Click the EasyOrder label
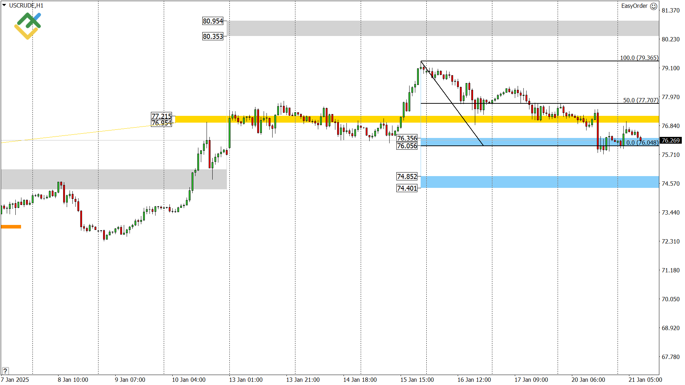The width and height of the screenshot is (685, 385). pyautogui.click(x=634, y=6)
